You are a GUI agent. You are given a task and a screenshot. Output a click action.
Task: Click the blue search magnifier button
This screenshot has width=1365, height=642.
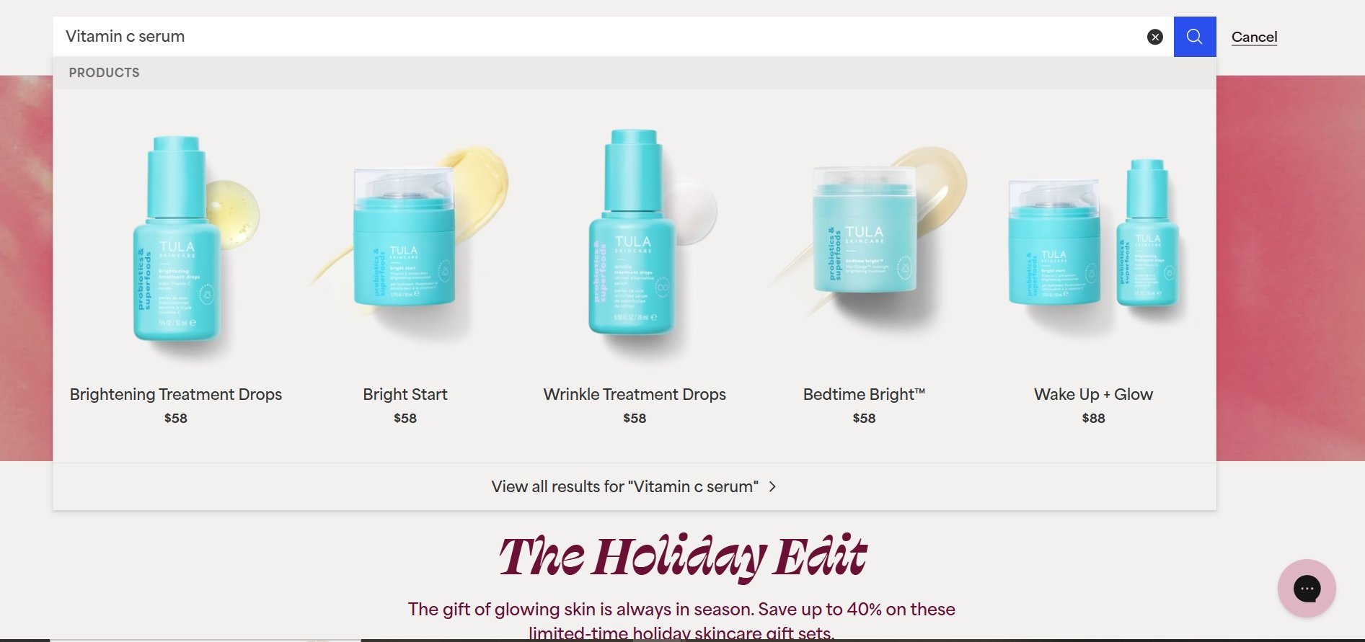pos(1194,37)
